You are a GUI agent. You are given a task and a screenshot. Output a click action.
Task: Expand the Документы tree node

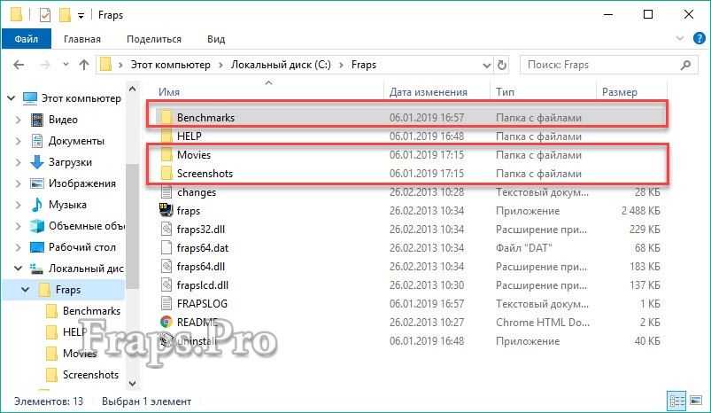18,141
